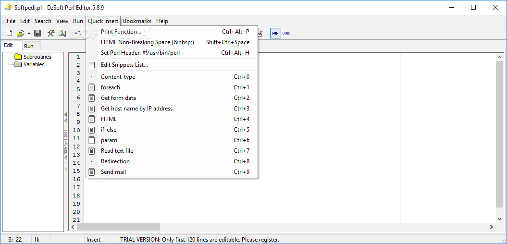507x244 pixels.
Task: Click the Variables folder icon
Action: [18, 64]
